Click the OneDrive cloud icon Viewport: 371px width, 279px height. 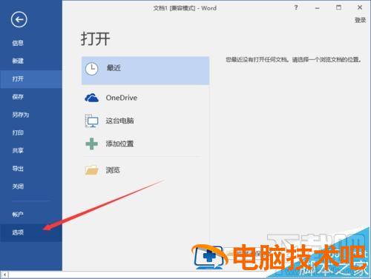(x=91, y=98)
